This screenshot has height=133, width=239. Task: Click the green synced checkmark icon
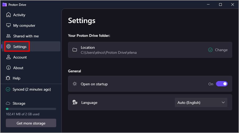click(8, 89)
